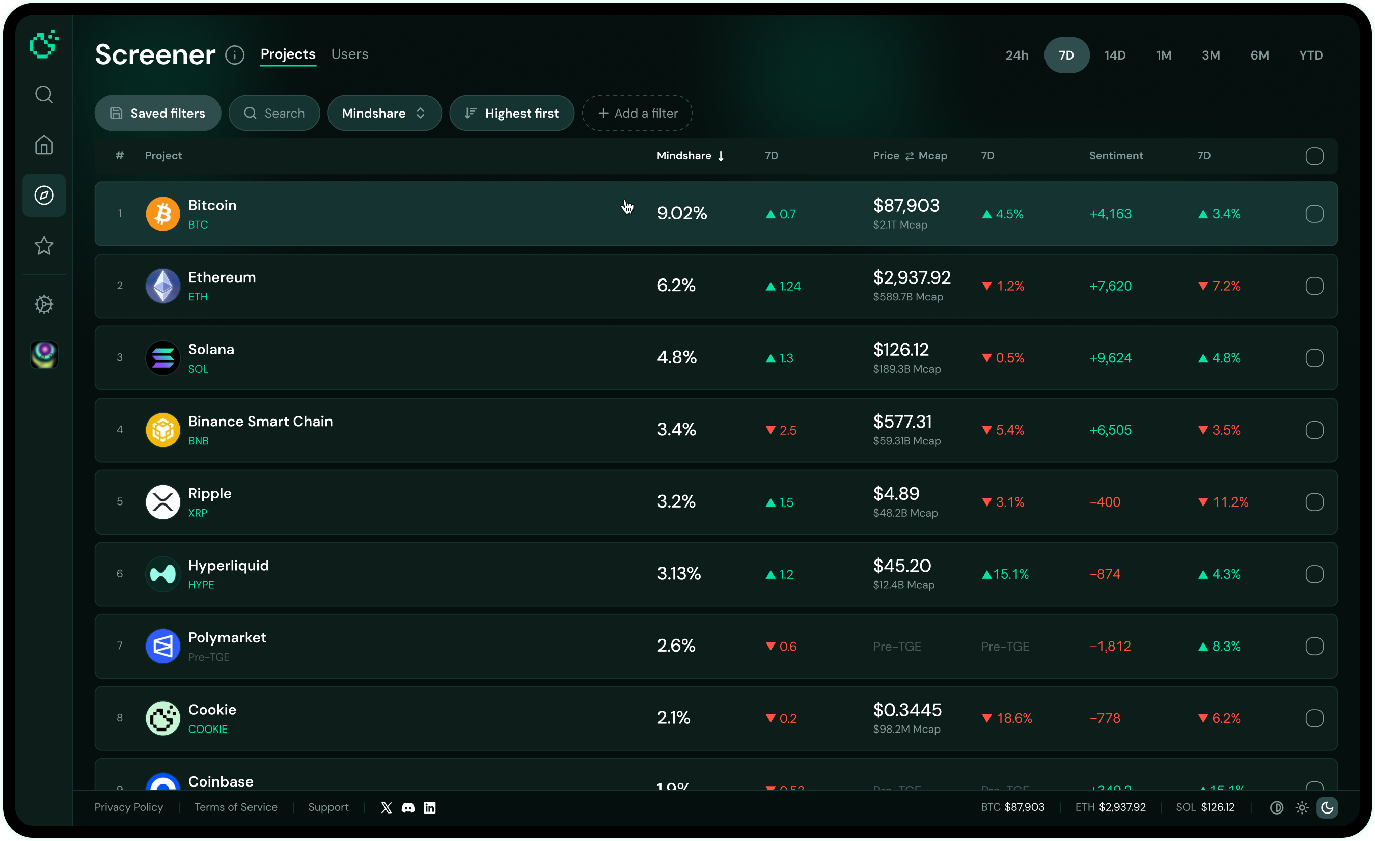Image resolution: width=1375 pixels, height=841 pixels.
Task: Go to the Home sidebar icon
Action: coord(44,145)
